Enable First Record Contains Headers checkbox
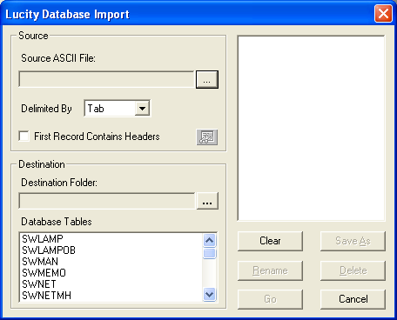The image size is (397, 320). (24, 136)
